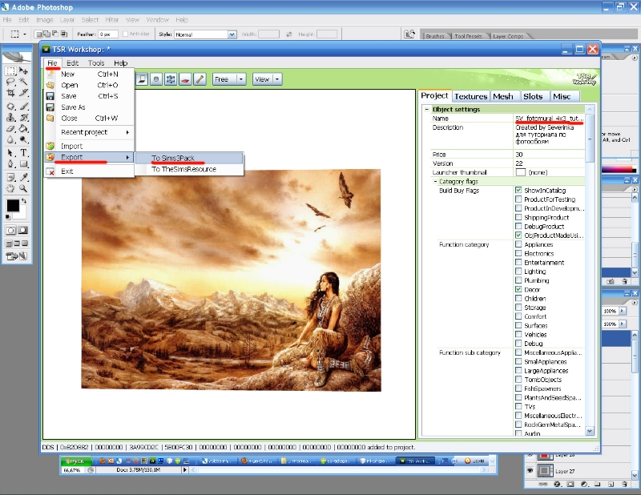Choose the Eraser tool

pyautogui.click(x=10, y=129)
